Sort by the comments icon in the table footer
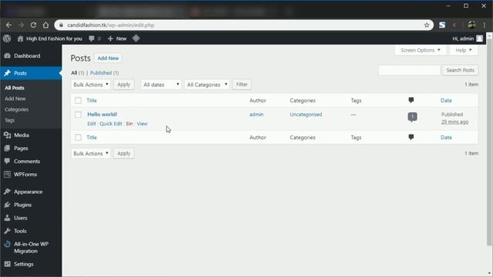 [411, 137]
